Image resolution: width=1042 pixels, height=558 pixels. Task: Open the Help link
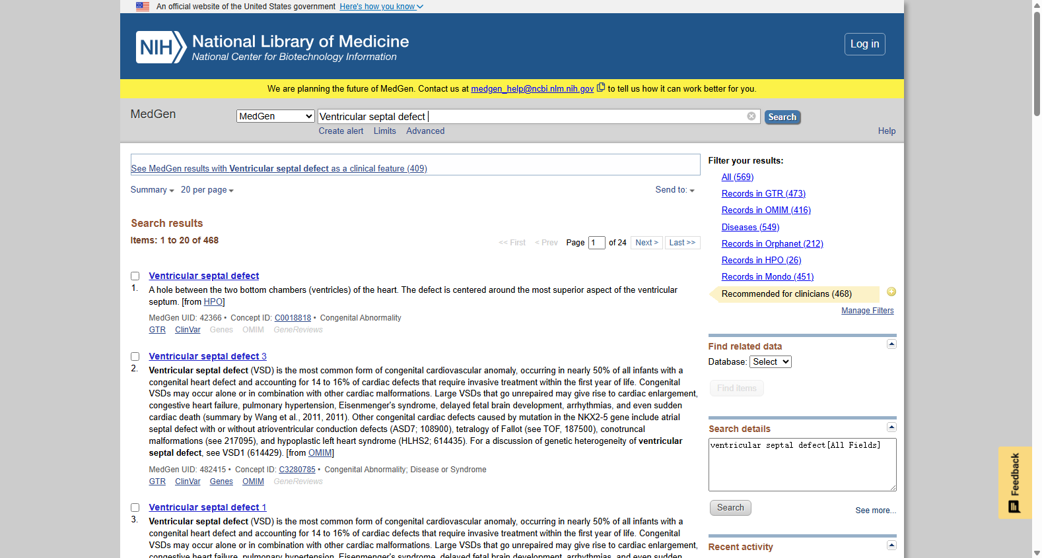point(887,131)
